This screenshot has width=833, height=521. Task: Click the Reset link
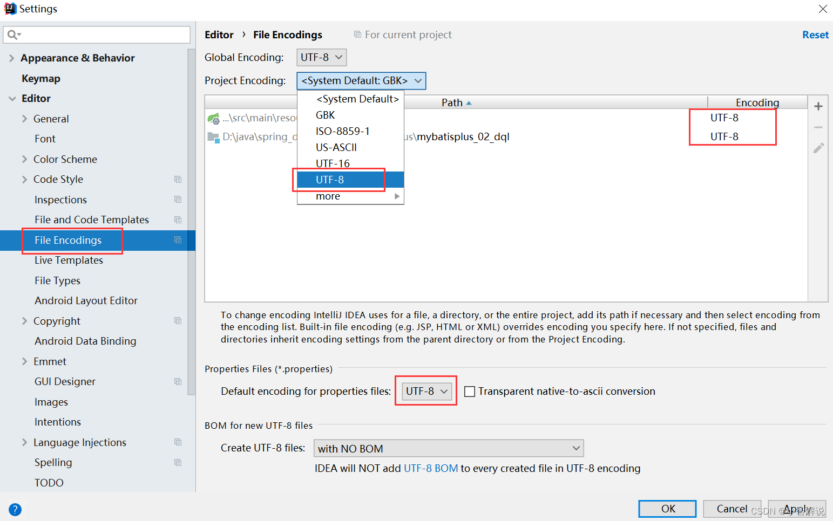click(x=815, y=34)
